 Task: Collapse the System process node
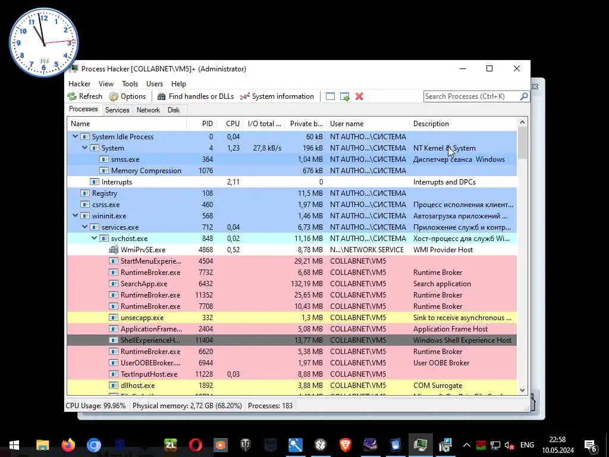point(84,148)
